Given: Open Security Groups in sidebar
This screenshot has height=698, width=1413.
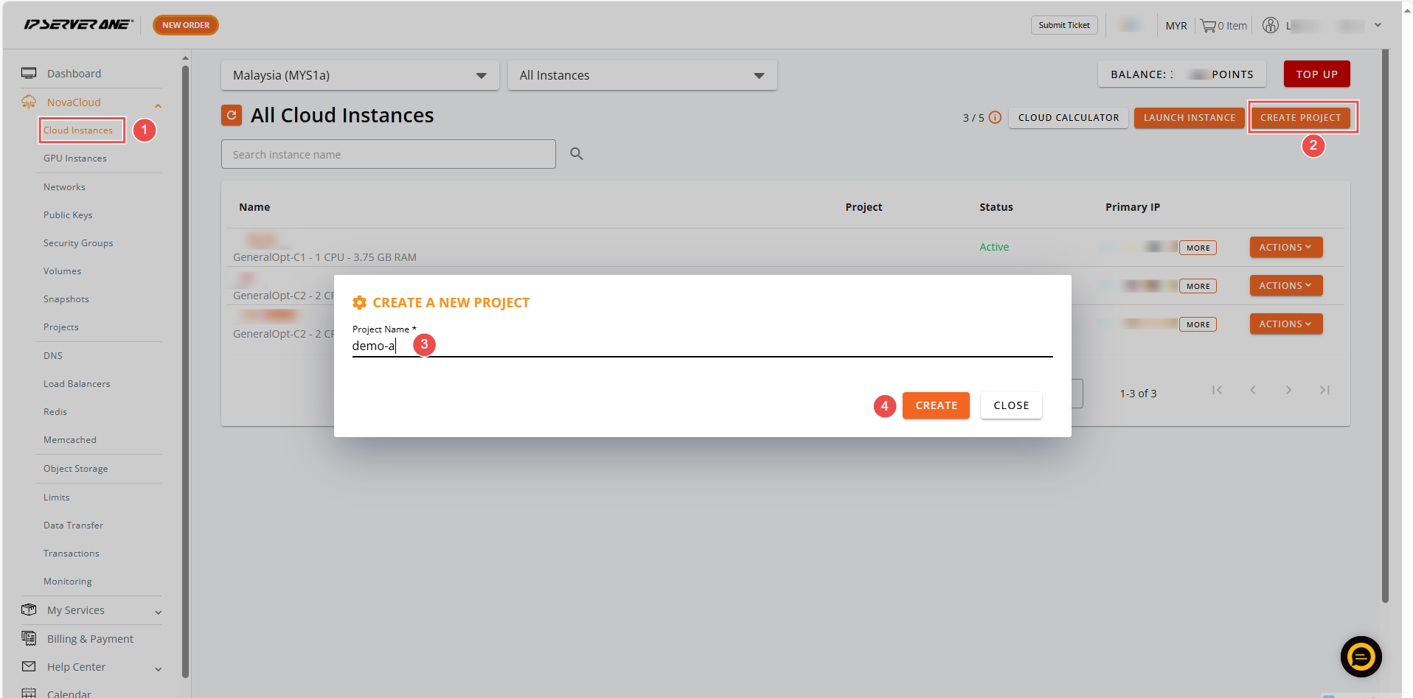Looking at the screenshot, I should [x=78, y=243].
